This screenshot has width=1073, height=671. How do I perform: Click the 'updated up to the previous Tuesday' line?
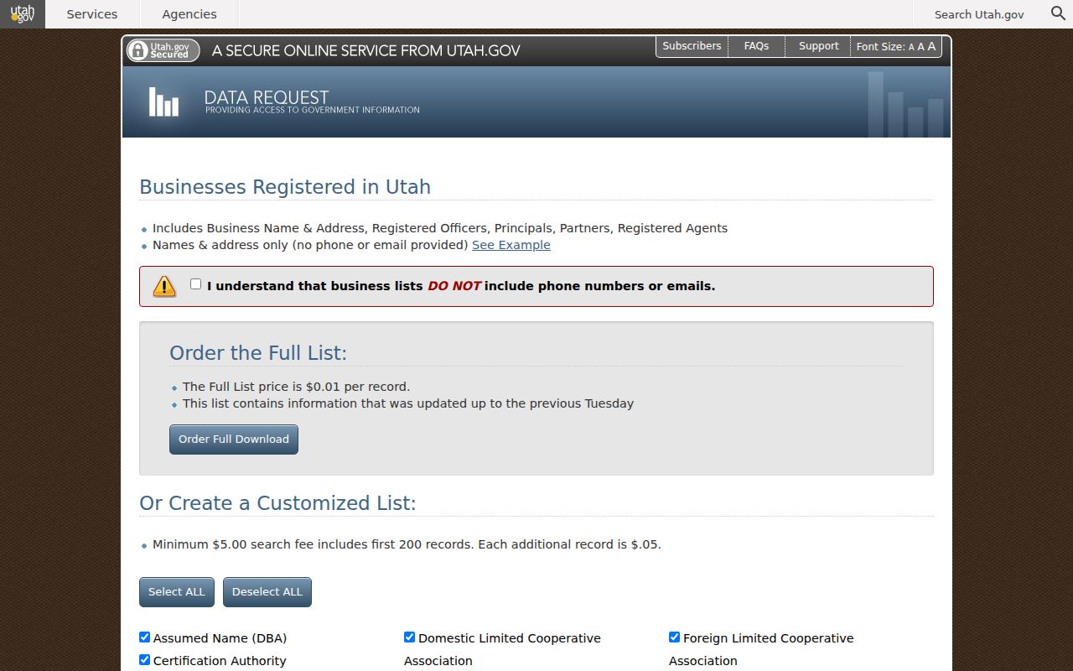[408, 403]
